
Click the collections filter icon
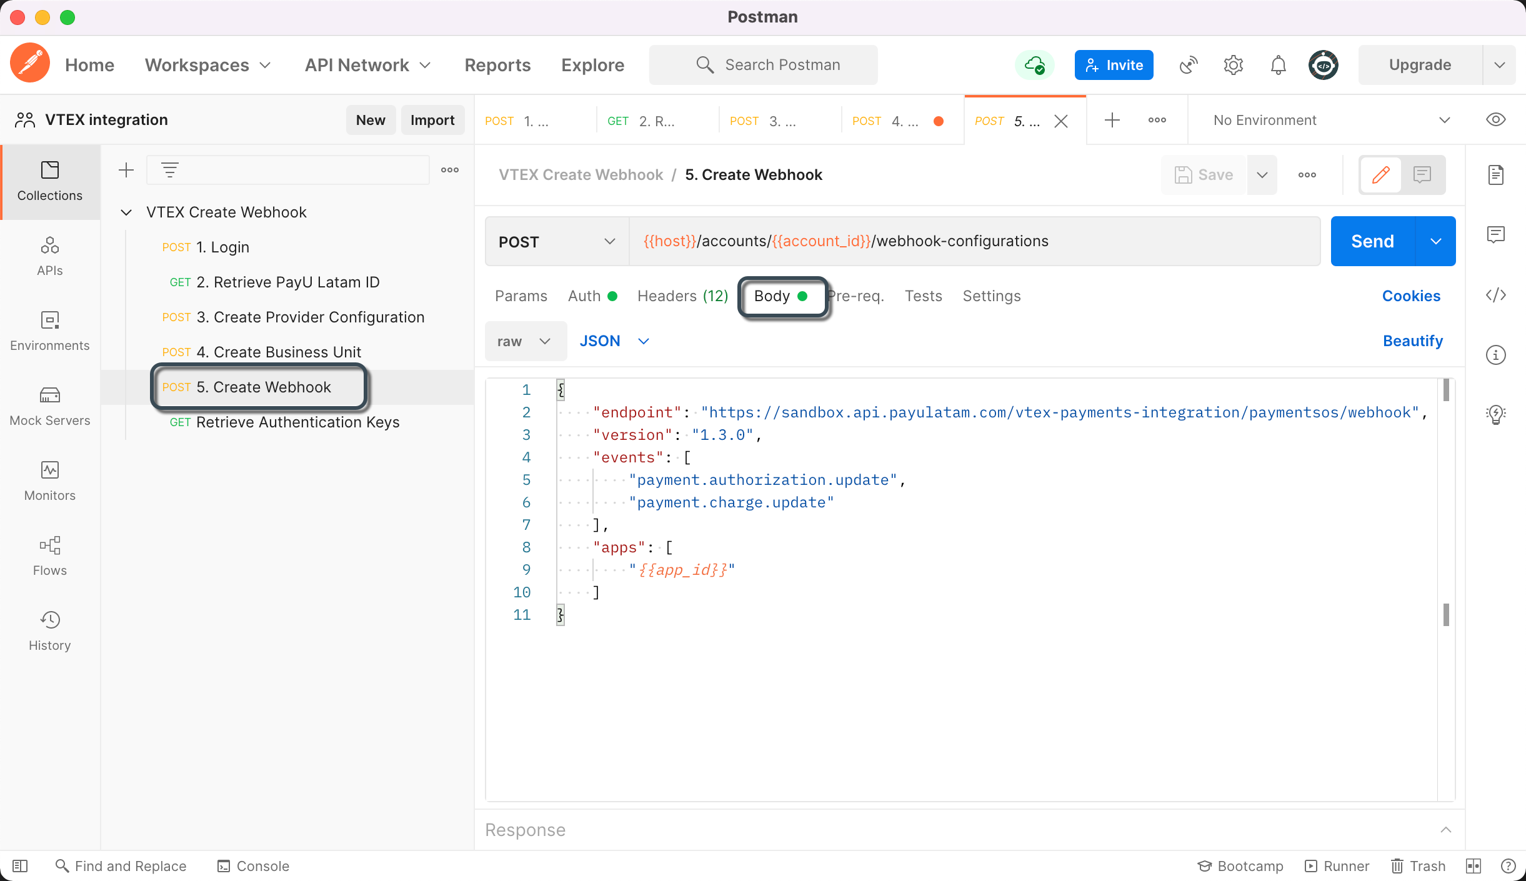coord(170,170)
